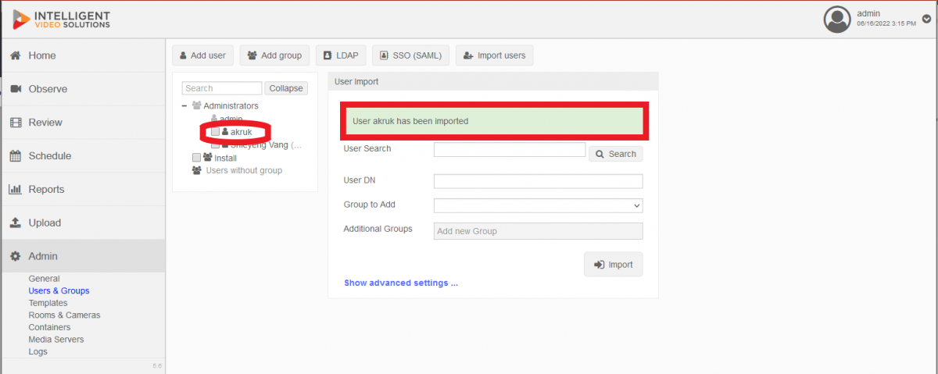Open the Reports section

82,190
